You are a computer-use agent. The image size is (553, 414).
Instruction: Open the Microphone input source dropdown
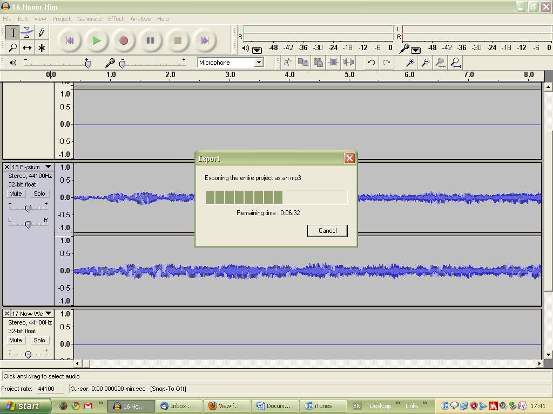(259, 63)
